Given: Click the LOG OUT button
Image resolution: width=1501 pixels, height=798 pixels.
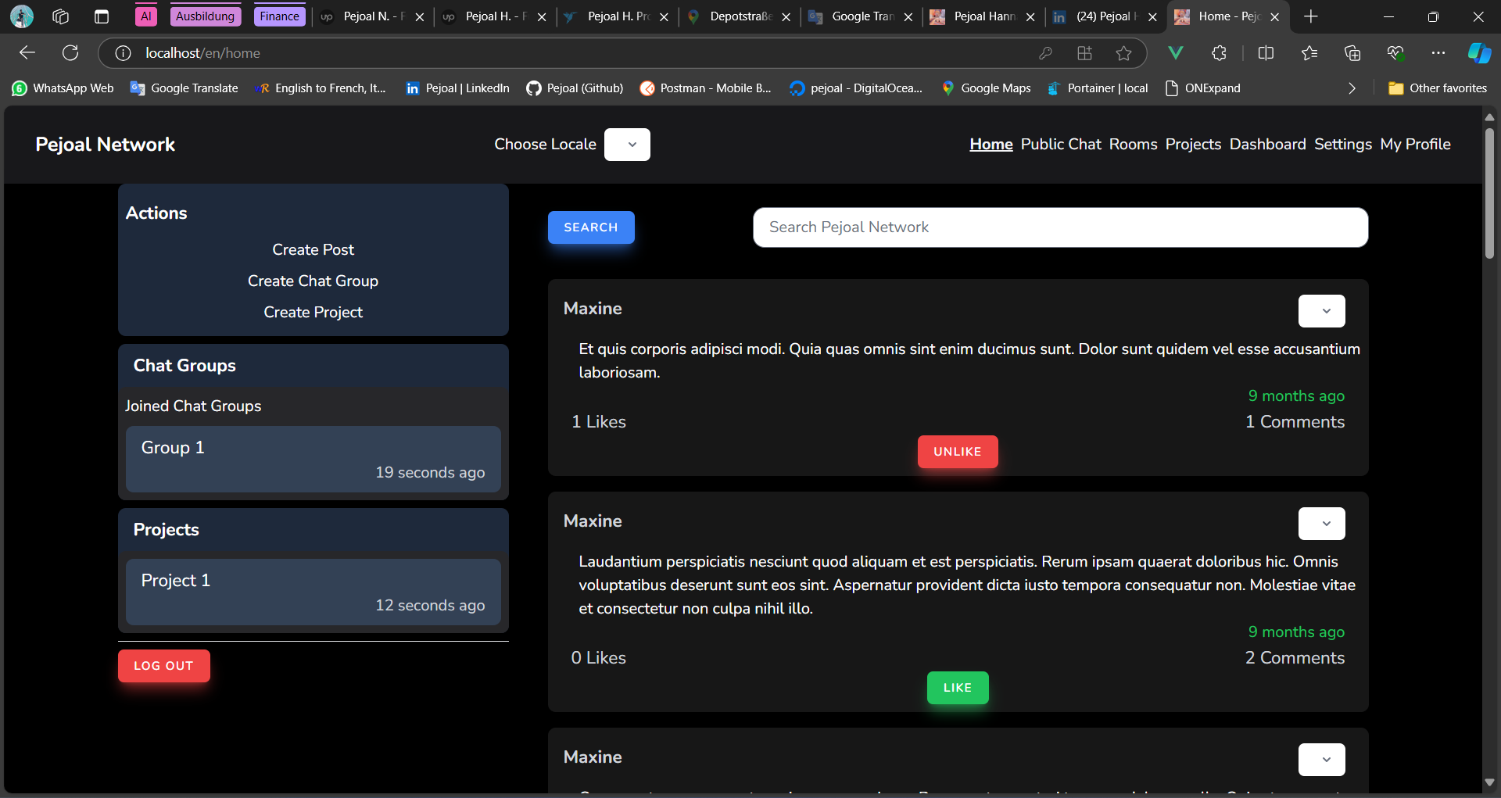Looking at the screenshot, I should click(x=163, y=665).
